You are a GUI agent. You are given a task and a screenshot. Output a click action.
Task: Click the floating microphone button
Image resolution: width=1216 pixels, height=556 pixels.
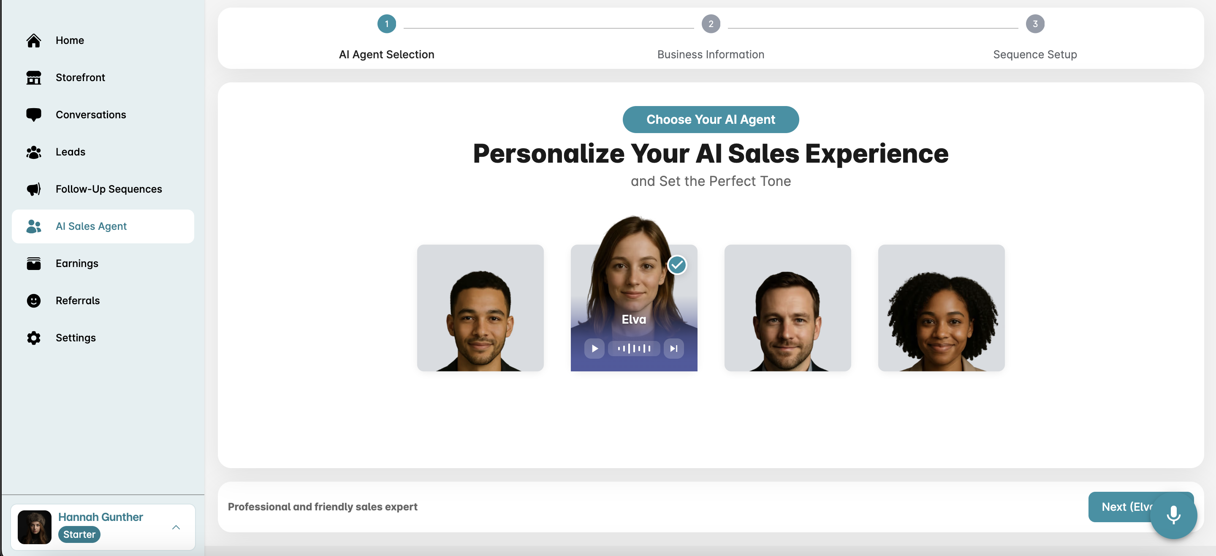1173,515
